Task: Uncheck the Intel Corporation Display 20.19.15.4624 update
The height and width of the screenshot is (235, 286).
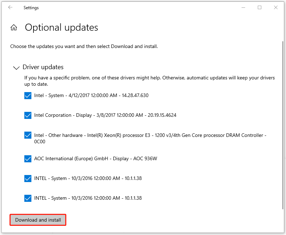Action: click(28, 115)
